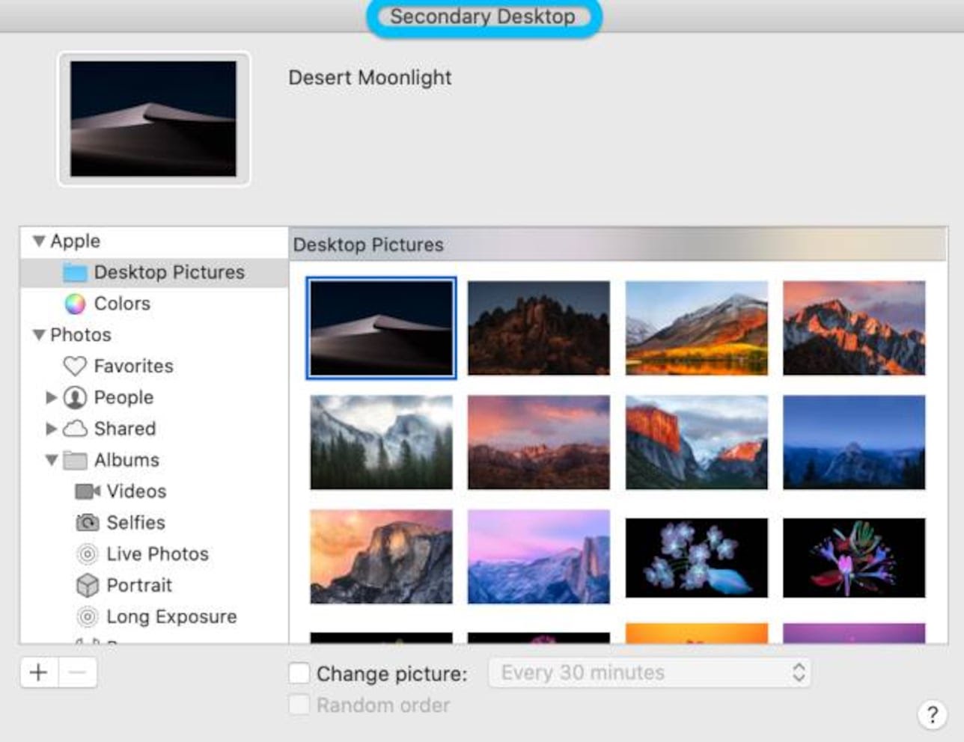Click the plus button to add folder
The width and height of the screenshot is (964, 742).
(x=39, y=672)
